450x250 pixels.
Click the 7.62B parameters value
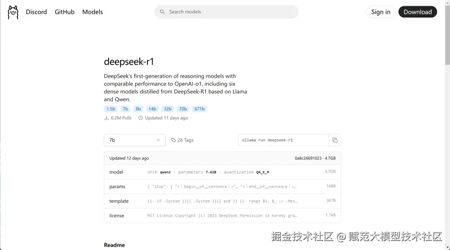point(211,172)
